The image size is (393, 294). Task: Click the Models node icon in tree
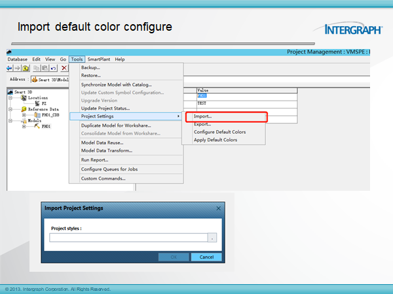[x=24, y=121]
